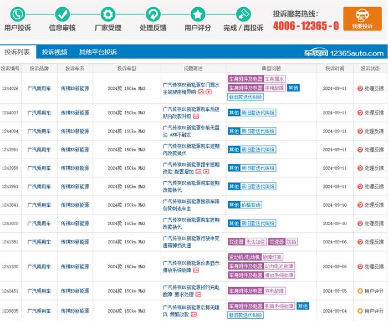The width and height of the screenshot is (388, 321).
Task: Open image icon in complaint 1240451
Action: pos(198,294)
